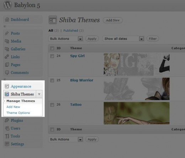Open Users menu item
This screenshot has width=185, height=158.
(x=16, y=128)
